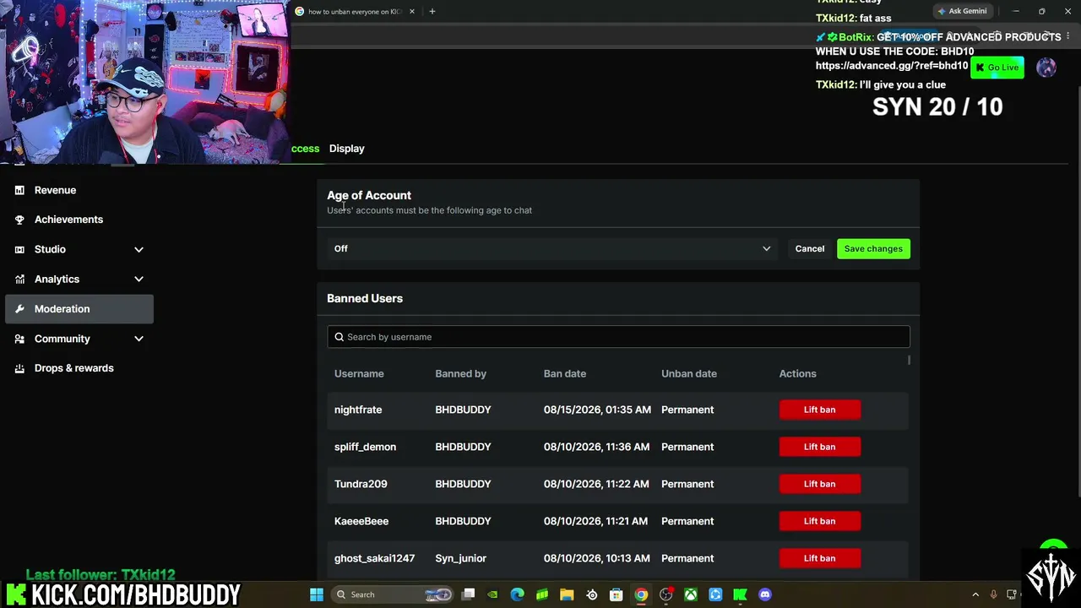Expand the Analytics chevron
1081x608 pixels.
click(139, 279)
